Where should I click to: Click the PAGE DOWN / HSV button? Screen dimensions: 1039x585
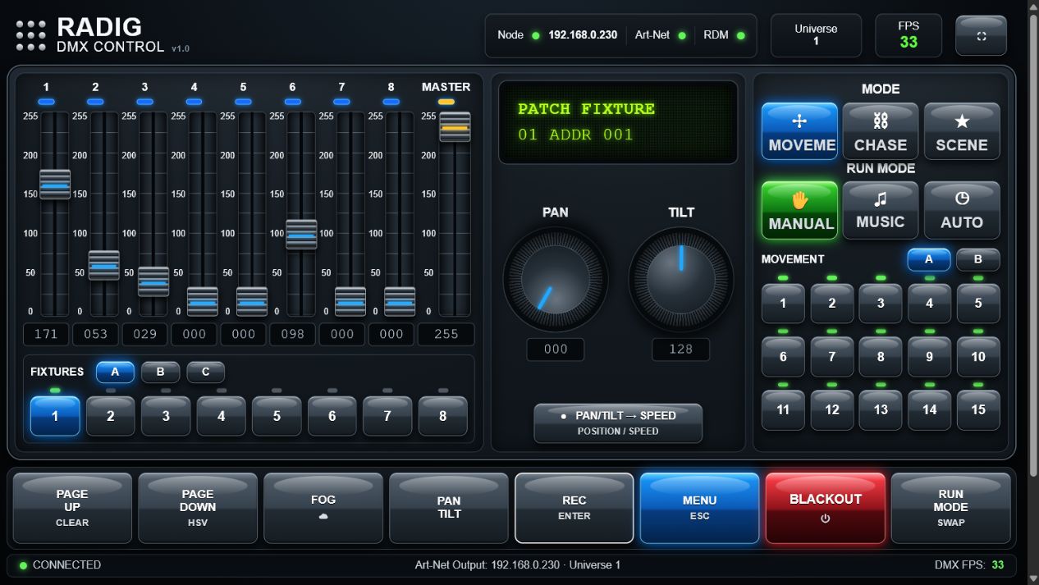198,508
